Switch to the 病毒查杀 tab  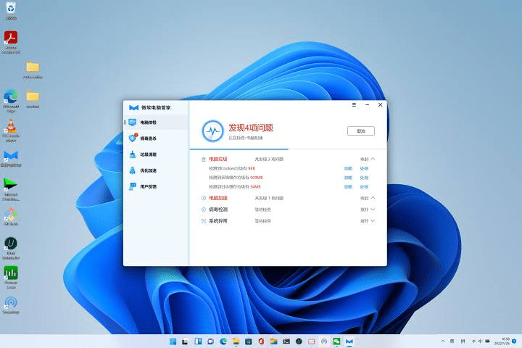[x=157, y=138]
